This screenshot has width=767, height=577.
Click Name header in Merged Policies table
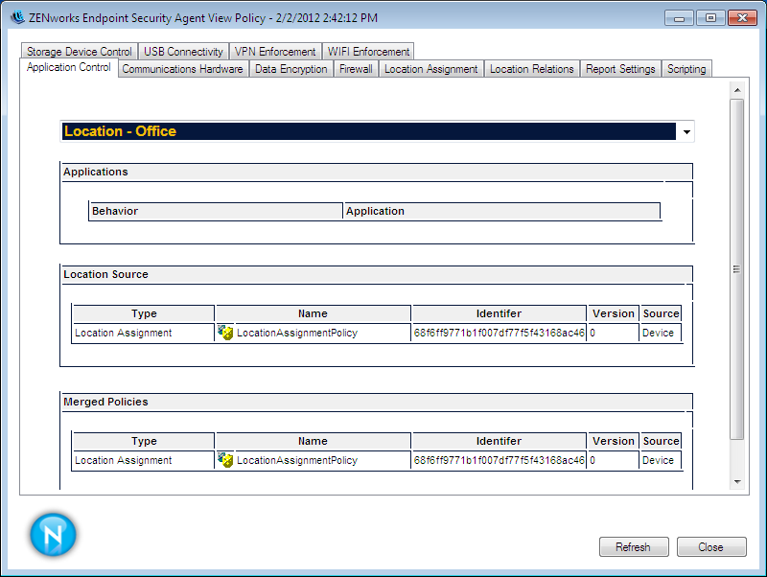click(314, 441)
